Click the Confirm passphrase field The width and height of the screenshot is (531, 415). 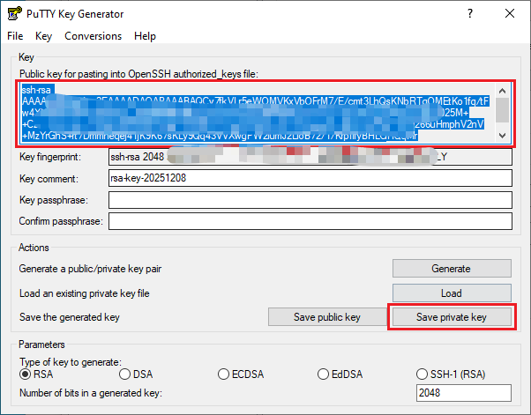[x=310, y=221]
